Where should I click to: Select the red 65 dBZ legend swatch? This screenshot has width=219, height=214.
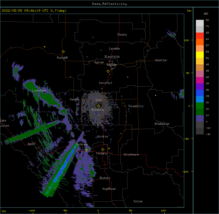click(200, 36)
